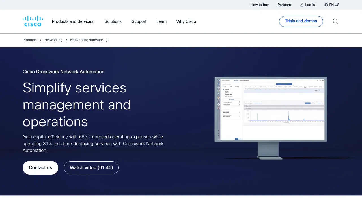Click the Simplify services management headline
The width and height of the screenshot is (362, 203).
77,105
